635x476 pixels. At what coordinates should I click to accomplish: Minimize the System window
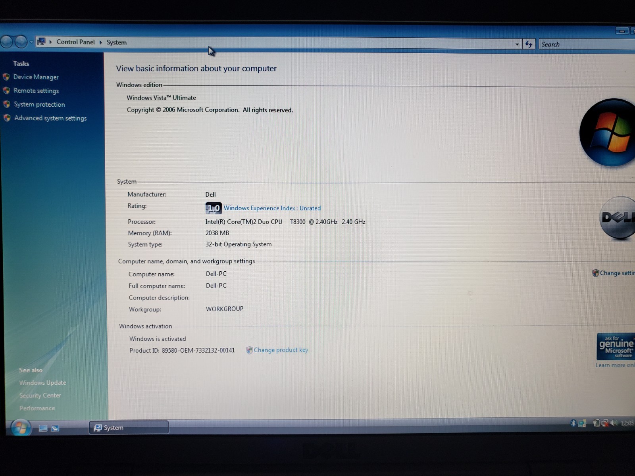tap(622, 31)
